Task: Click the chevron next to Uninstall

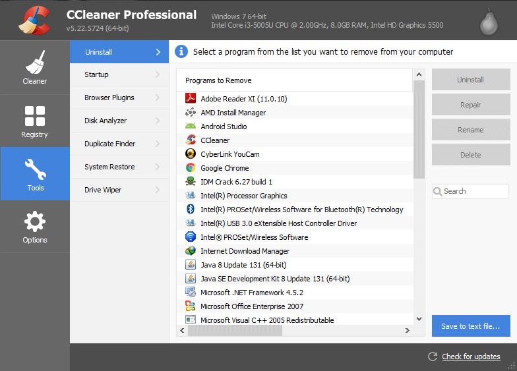Action: 158,52
